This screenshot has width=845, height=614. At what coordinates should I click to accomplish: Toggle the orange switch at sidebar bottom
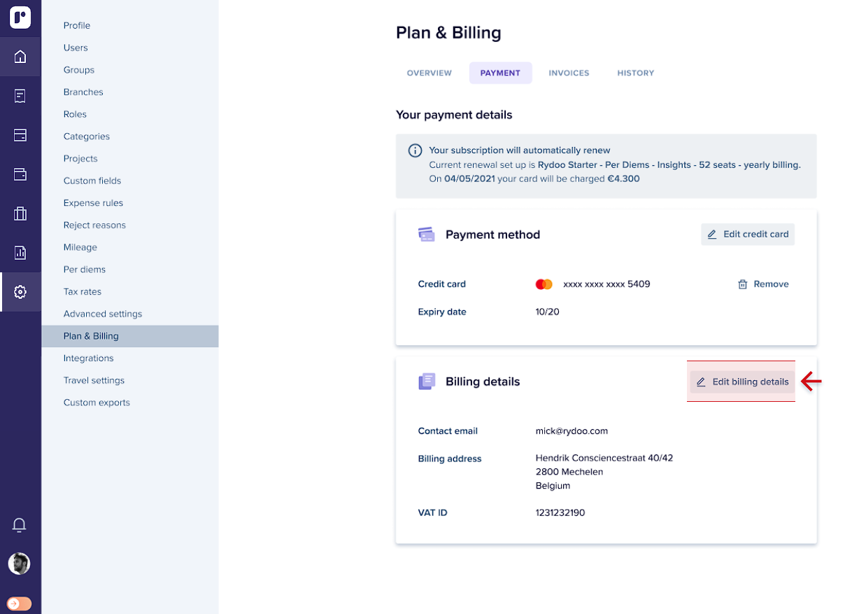(x=20, y=603)
